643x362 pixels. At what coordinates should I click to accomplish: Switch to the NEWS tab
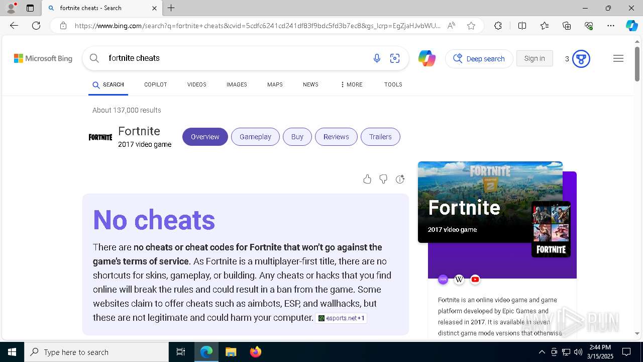point(310,84)
